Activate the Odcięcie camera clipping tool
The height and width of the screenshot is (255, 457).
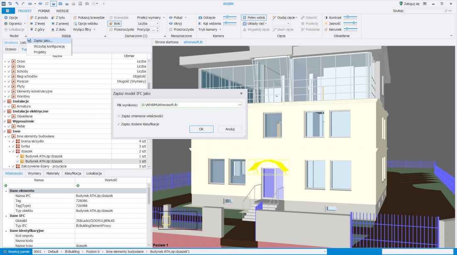(x=207, y=17)
